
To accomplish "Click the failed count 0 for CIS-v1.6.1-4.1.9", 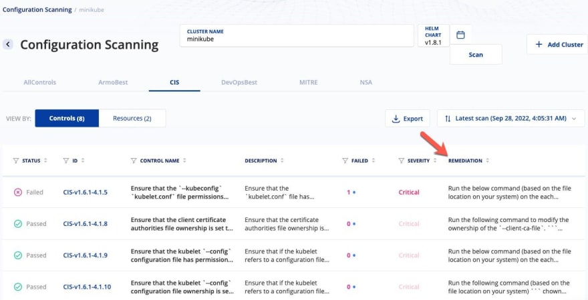I will (x=348, y=255).
